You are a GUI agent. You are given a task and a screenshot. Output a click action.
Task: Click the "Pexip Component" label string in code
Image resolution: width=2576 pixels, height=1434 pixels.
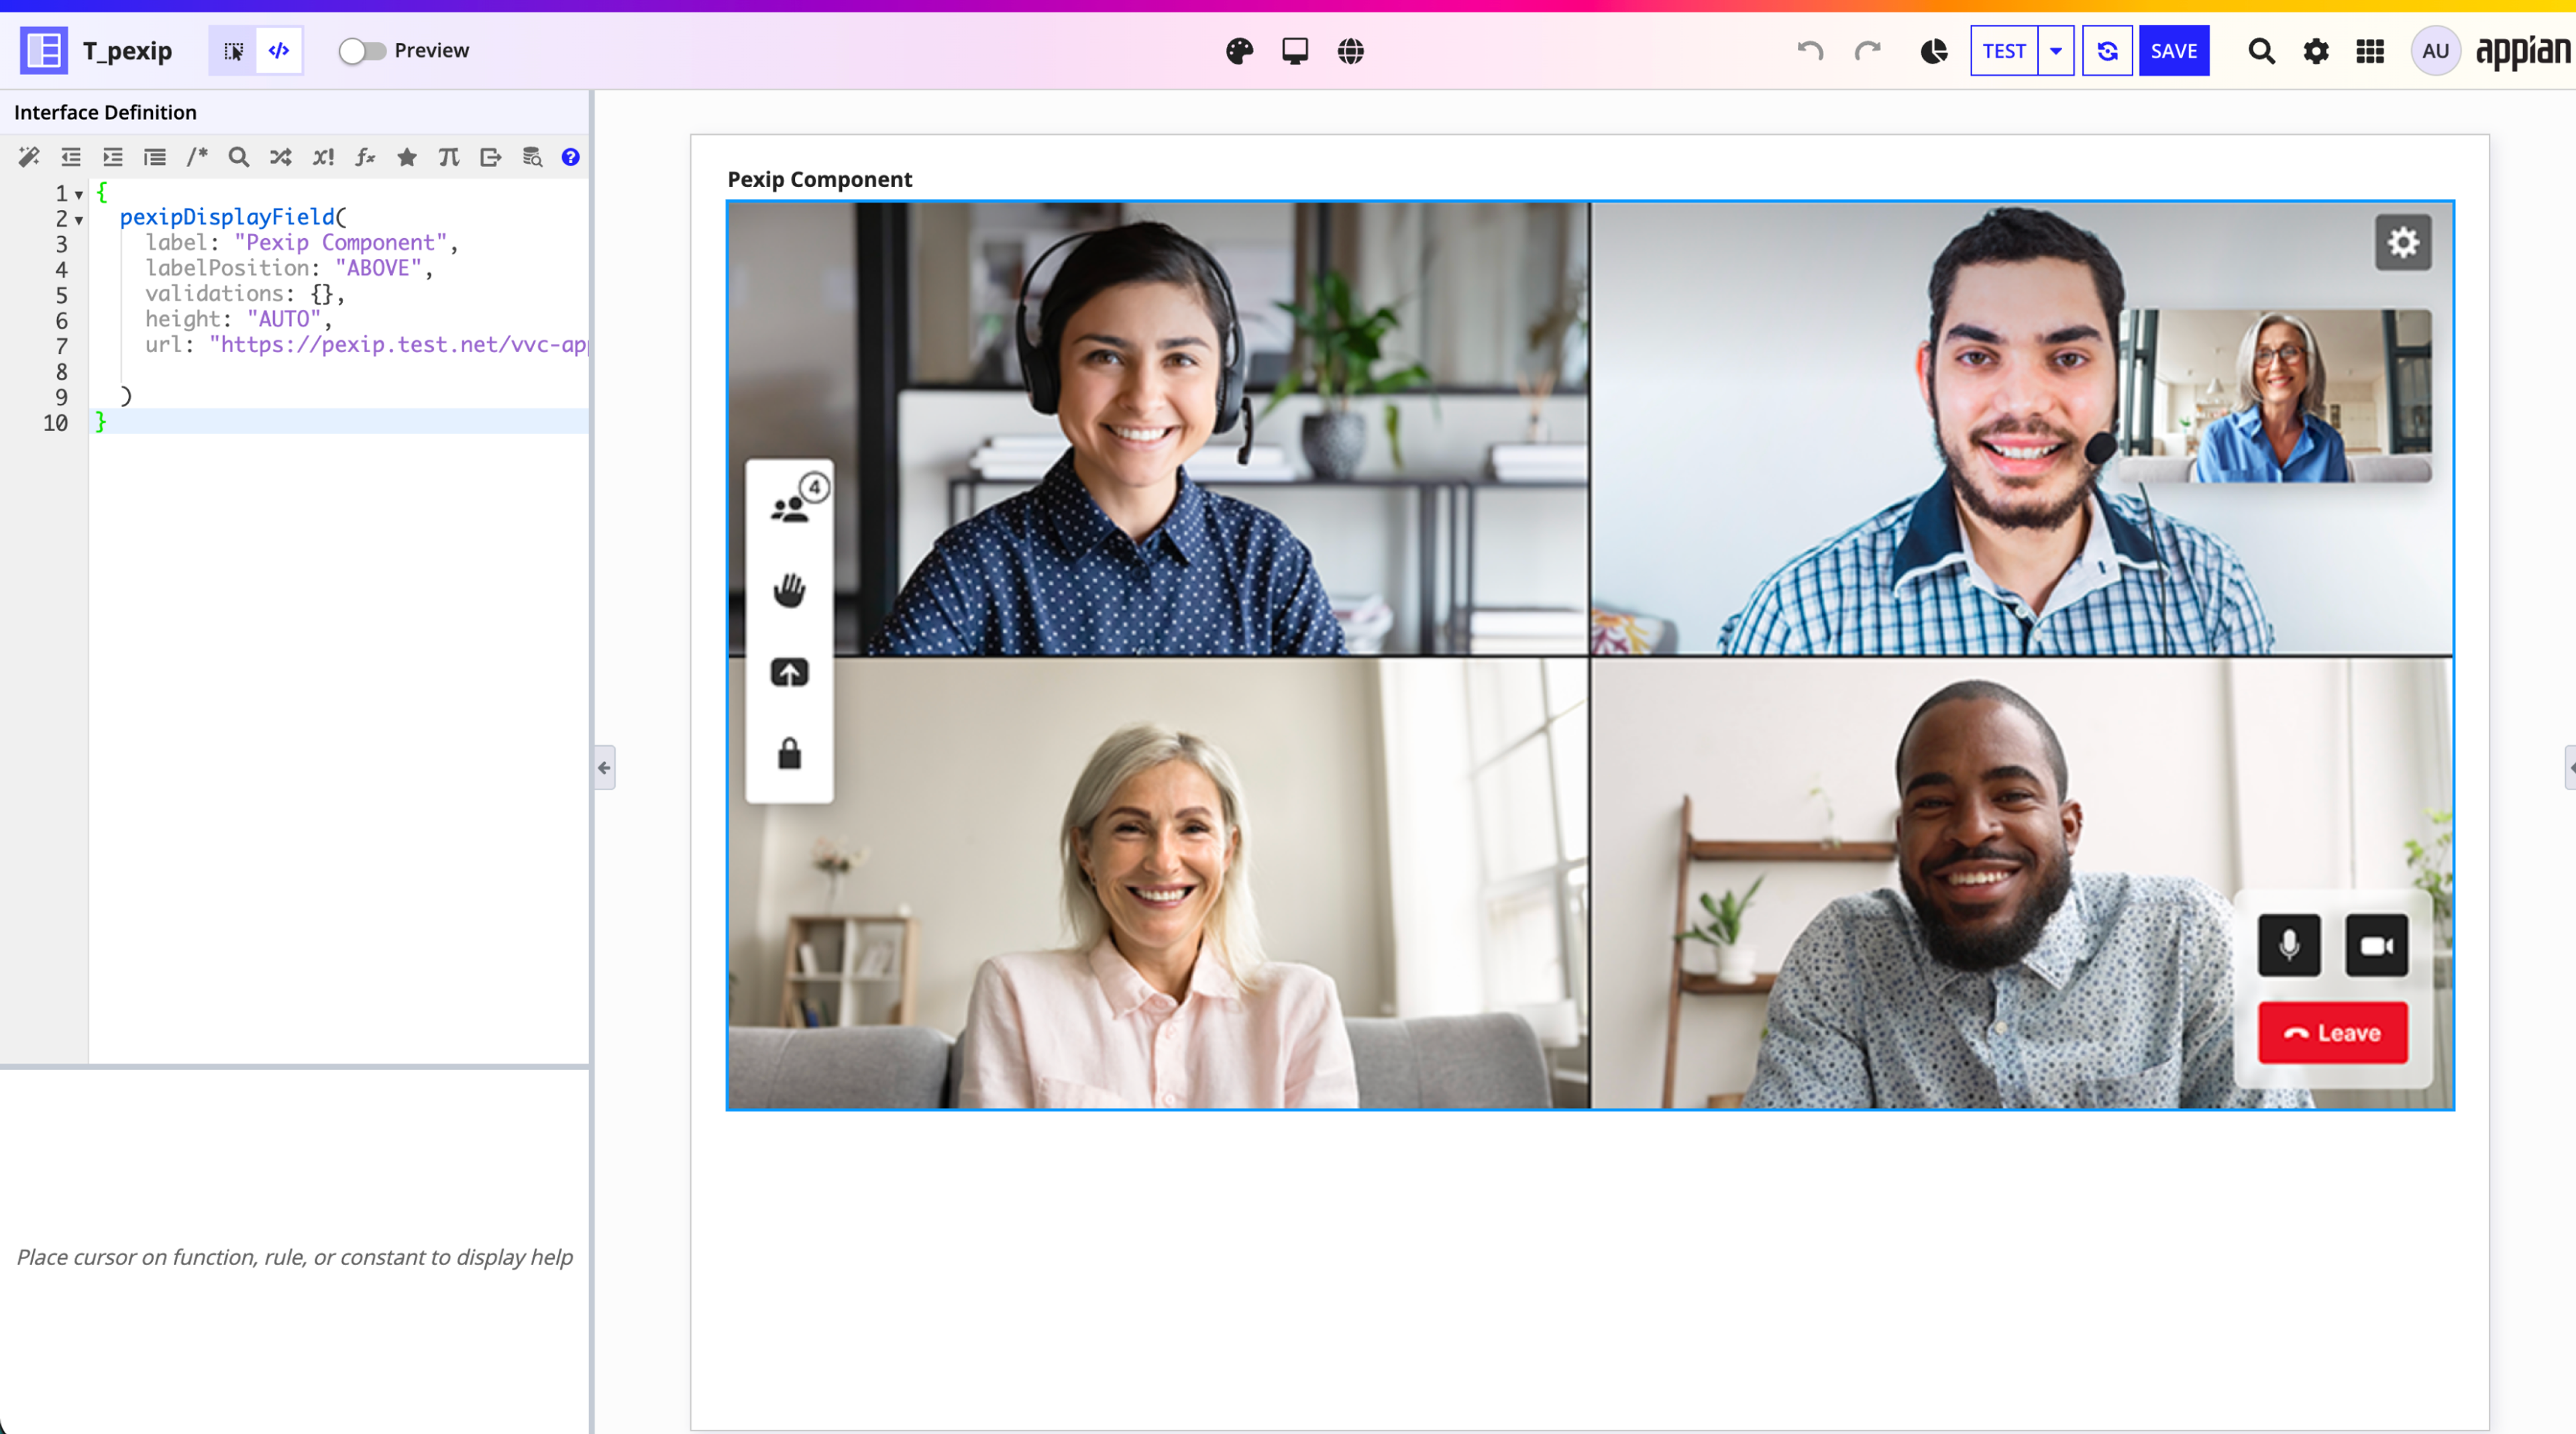(x=340, y=243)
